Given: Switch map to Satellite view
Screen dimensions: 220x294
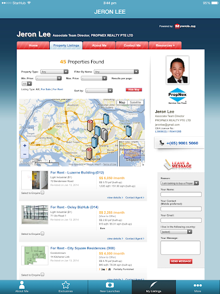Looking at the screenshot, I should point(135,102).
